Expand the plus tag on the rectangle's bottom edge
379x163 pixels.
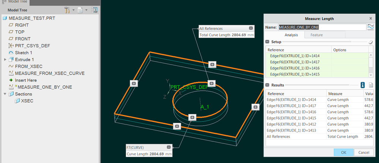(177, 126)
